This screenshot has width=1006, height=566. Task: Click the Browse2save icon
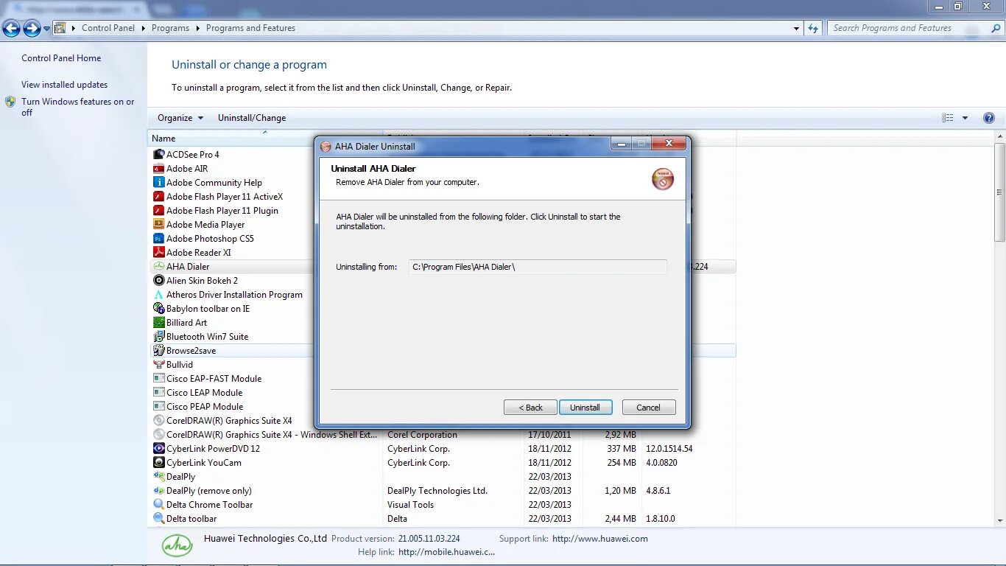(158, 350)
